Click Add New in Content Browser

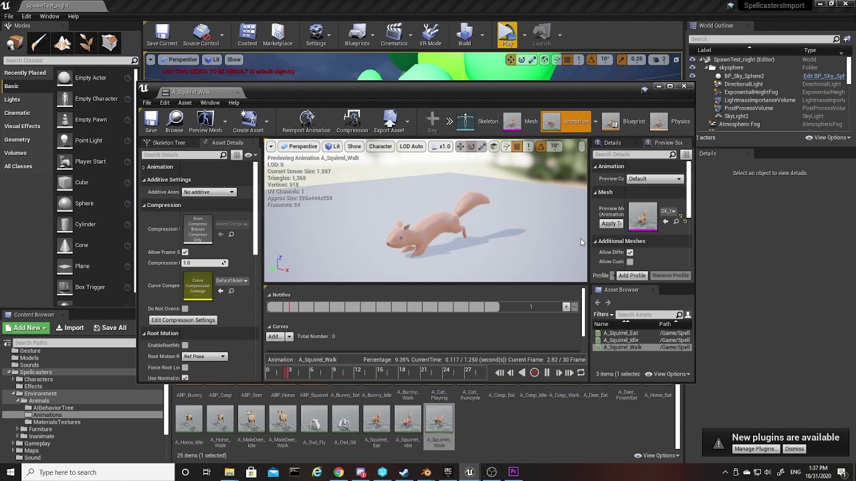point(26,328)
